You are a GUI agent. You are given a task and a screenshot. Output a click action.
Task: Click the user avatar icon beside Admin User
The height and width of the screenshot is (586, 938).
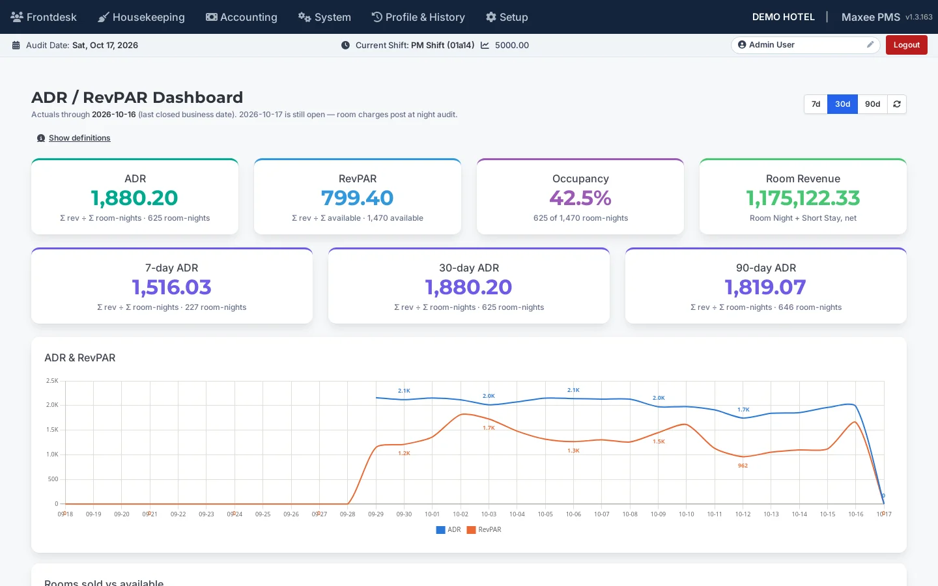[x=742, y=44]
